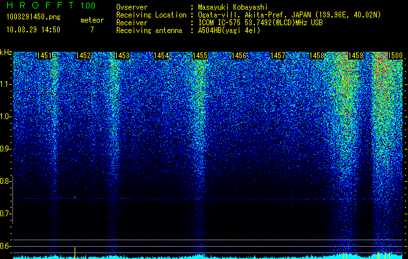Click the 1.0 frequency axis label
Image resolution: width=408 pixels, height=259 pixels.
click(x=5, y=117)
